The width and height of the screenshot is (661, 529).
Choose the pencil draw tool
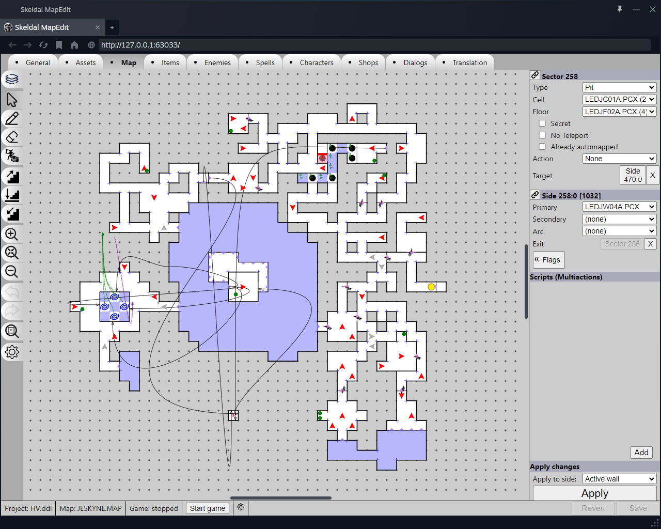pos(12,118)
